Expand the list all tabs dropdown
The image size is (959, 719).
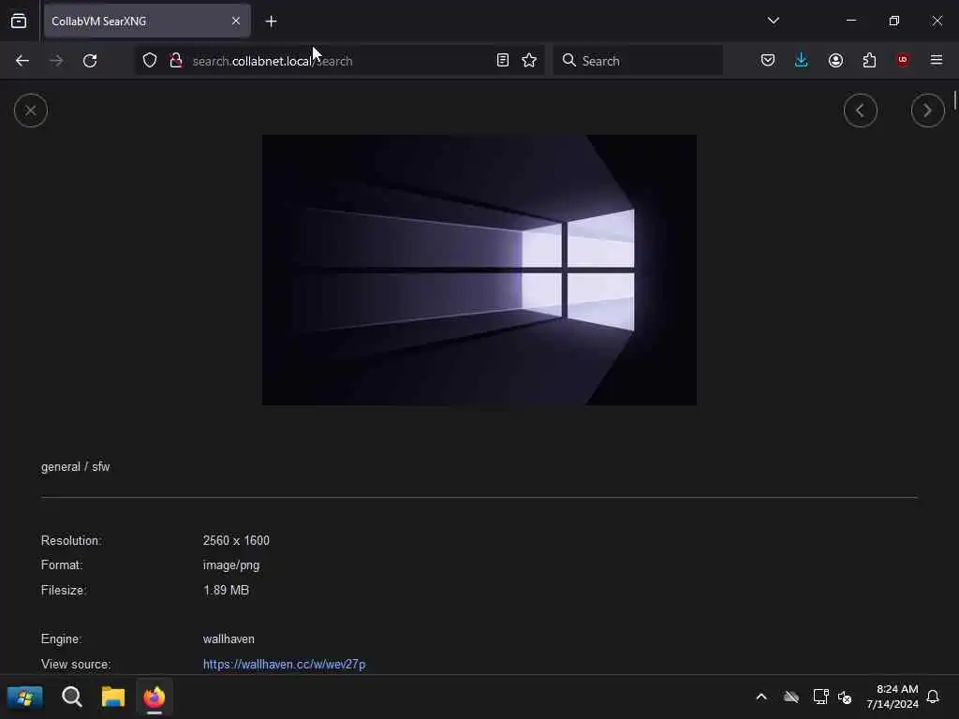click(773, 21)
